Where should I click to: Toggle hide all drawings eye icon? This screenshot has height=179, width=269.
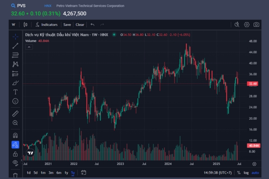tap(15, 163)
